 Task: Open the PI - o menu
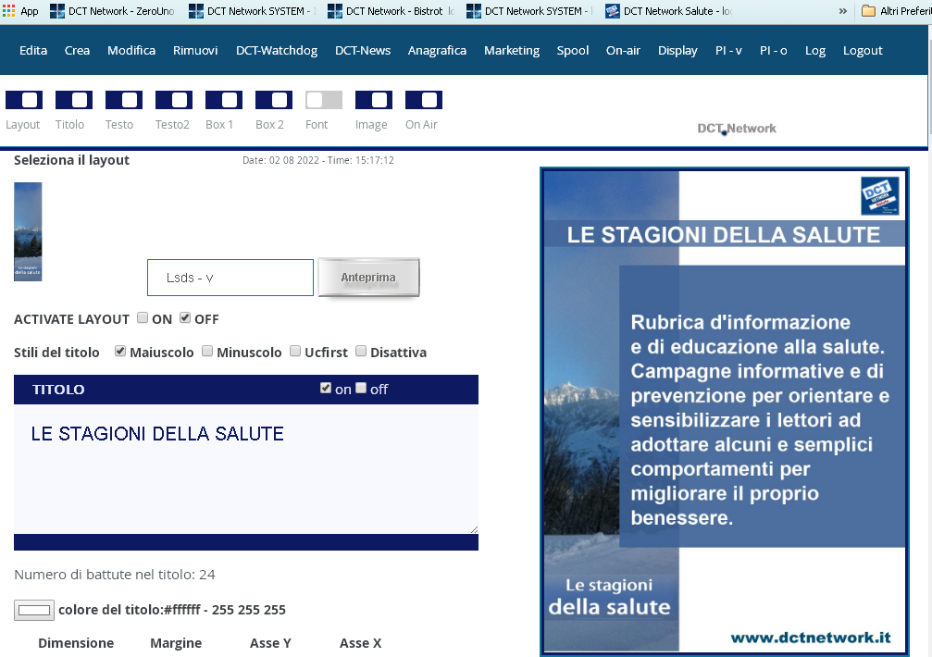click(774, 51)
